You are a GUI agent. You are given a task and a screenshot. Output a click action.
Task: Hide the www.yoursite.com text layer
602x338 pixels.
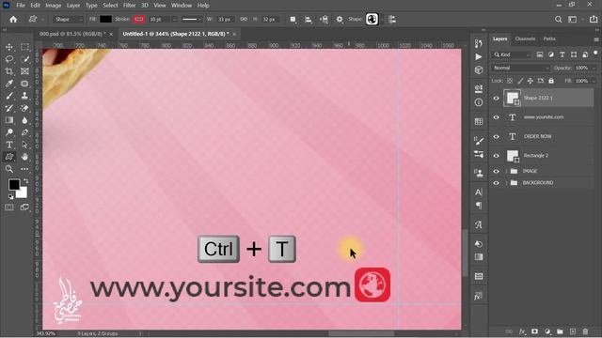(496, 117)
